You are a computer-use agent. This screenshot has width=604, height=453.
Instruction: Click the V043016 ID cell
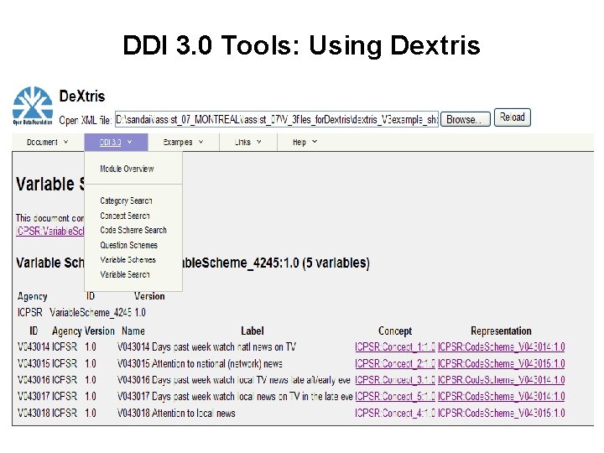(34, 380)
